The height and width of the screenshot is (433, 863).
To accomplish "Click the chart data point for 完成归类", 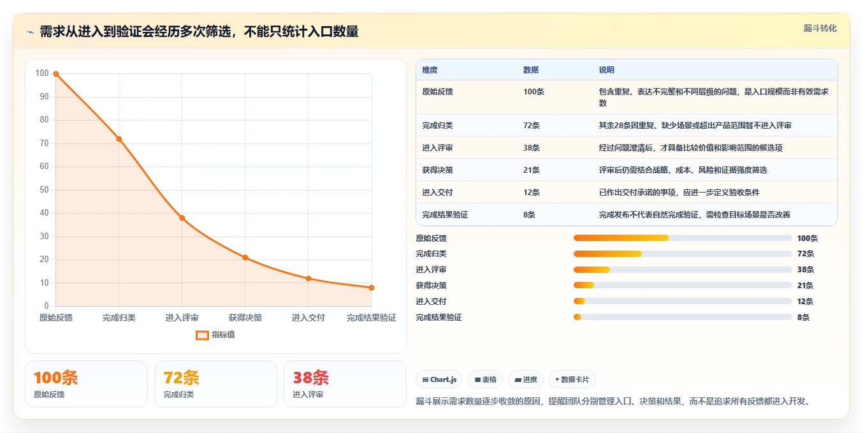I will 119,139.
